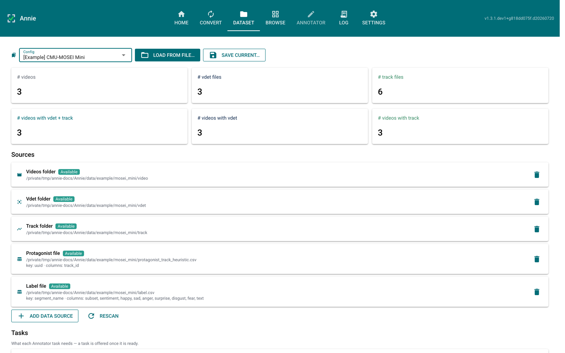Go to the Home tab

click(182, 18)
